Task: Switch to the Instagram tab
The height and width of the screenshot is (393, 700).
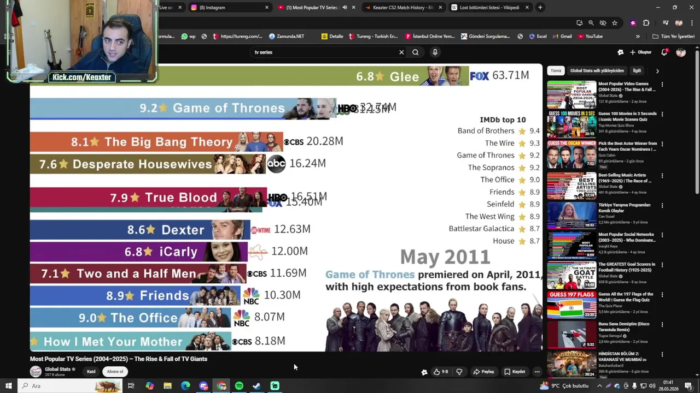Action: click(230, 8)
